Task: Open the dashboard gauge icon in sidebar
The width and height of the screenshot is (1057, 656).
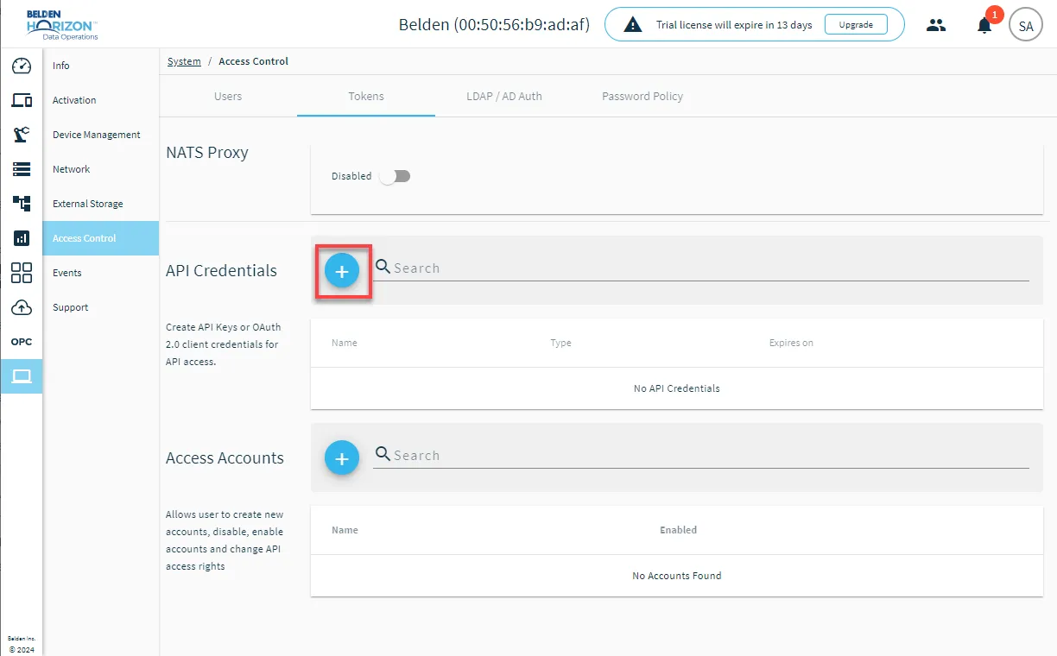Action: pyautogui.click(x=22, y=66)
